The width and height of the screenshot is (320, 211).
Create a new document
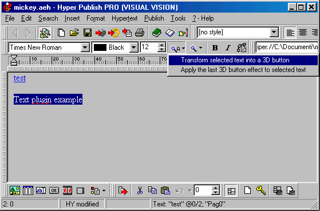pos(61,33)
